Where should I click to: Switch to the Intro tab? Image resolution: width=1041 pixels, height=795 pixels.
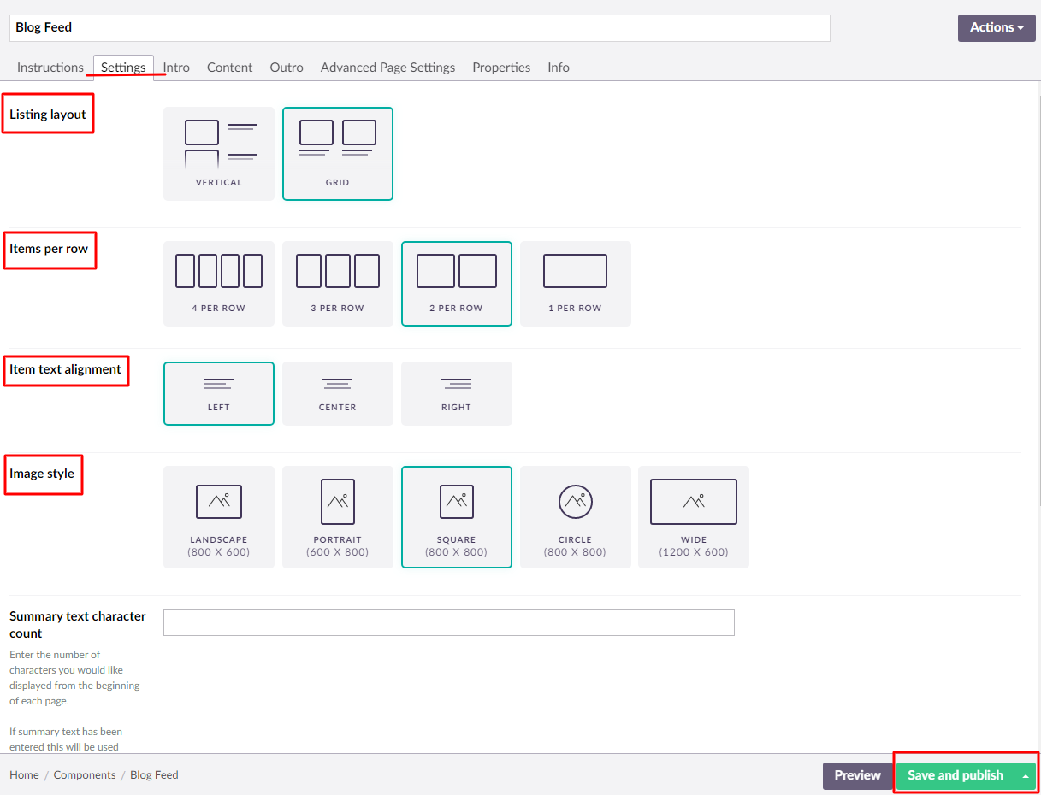click(x=176, y=68)
